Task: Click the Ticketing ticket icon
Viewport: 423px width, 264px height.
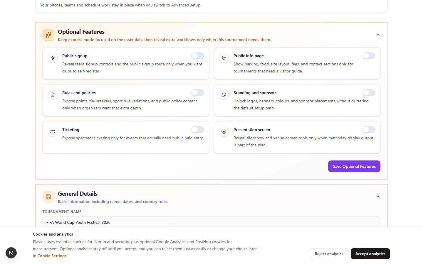Action: pos(53,132)
